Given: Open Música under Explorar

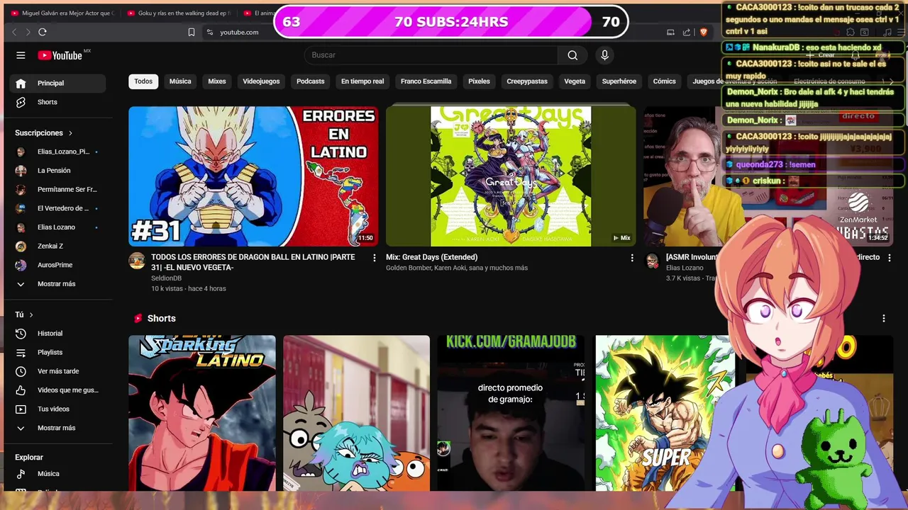Looking at the screenshot, I should pyautogui.click(x=57, y=474).
